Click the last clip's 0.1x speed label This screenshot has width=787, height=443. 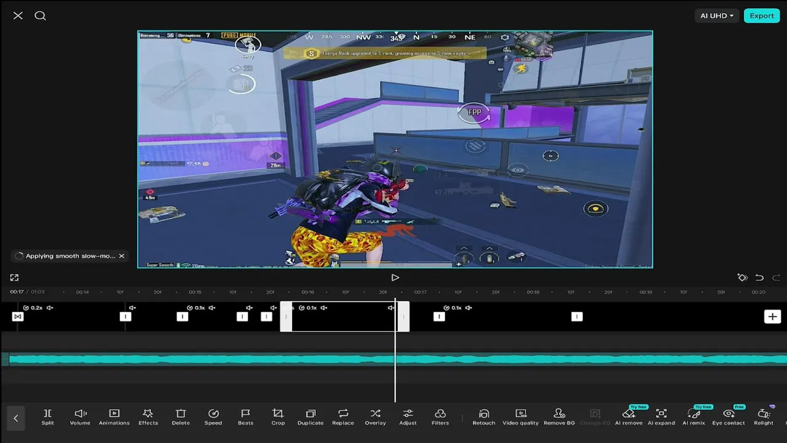[x=453, y=308]
